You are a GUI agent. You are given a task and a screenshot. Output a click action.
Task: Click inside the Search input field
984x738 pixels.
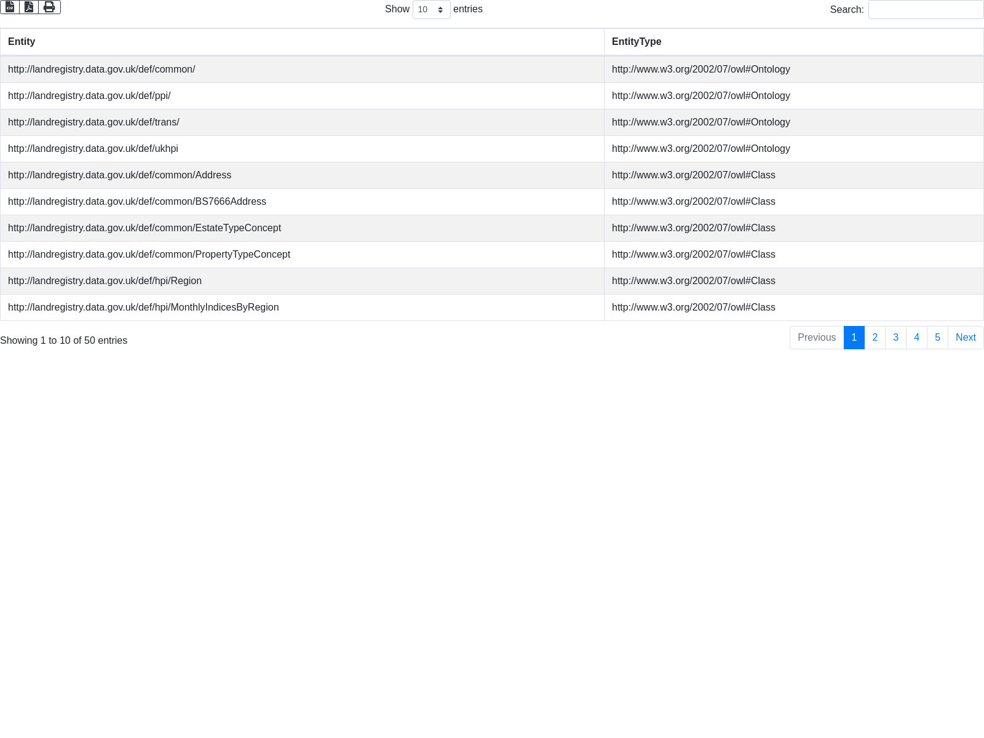925,10
